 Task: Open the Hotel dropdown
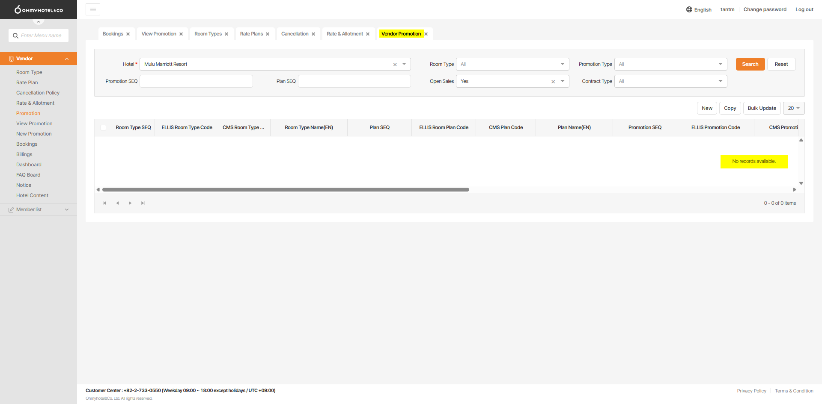tap(404, 64)
